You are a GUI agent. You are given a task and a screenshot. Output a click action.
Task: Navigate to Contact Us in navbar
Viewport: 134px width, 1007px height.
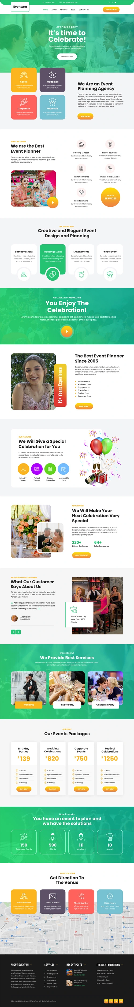[x=84, y=10]
